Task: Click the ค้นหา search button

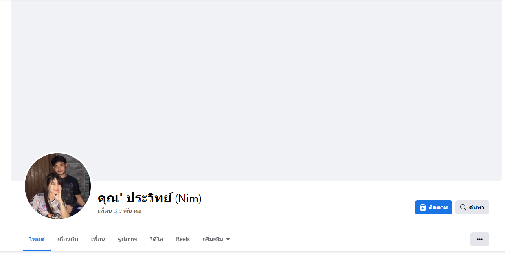Action: point(472,207)
